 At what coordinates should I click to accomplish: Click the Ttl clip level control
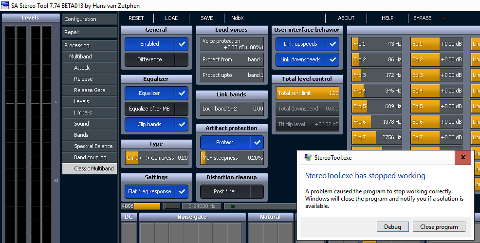point(307,125)
